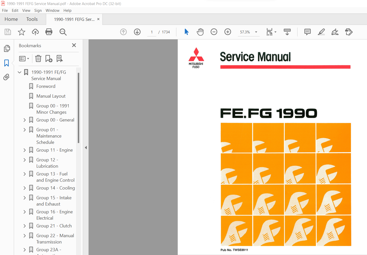Click the Save file icon

[x=8, y=32]
